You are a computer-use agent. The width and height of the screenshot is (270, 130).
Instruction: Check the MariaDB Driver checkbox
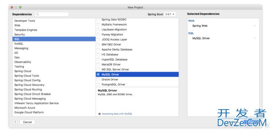tap(98, 64)
